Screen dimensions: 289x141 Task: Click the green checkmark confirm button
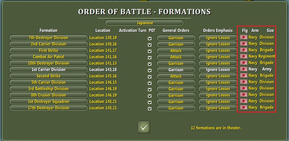144,127
